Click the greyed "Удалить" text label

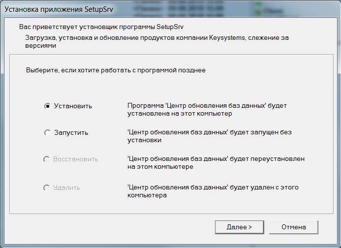67,187
